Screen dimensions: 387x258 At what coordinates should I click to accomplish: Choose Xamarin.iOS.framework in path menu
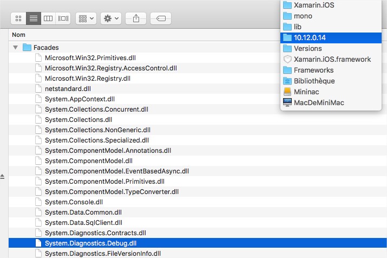[x=331, y=59]
